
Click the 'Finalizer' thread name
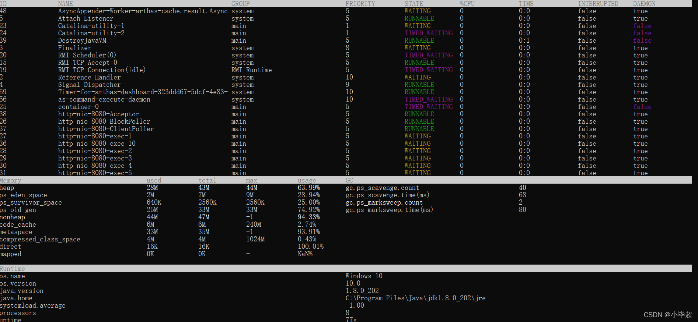click(75, 48)
